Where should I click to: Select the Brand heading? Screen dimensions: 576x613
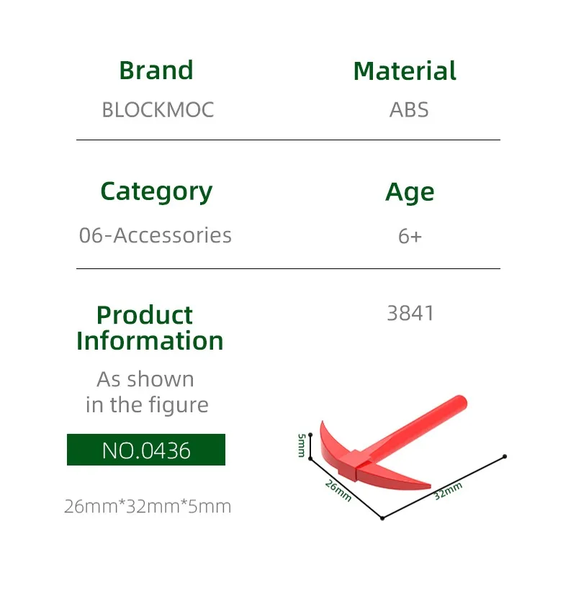point(156,71)
